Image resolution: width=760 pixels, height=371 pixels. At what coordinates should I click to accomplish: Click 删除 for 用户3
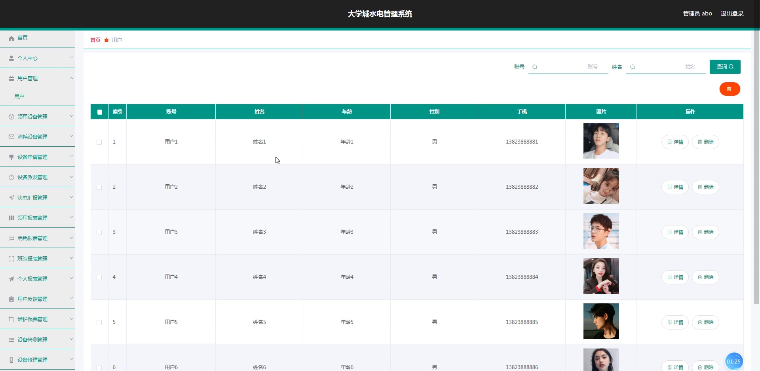click(x=705, y=232)
